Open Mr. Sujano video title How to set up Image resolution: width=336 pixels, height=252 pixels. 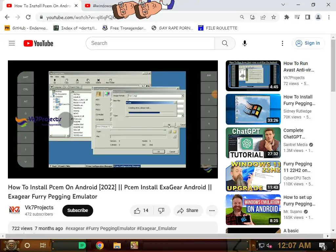[299, 200]
